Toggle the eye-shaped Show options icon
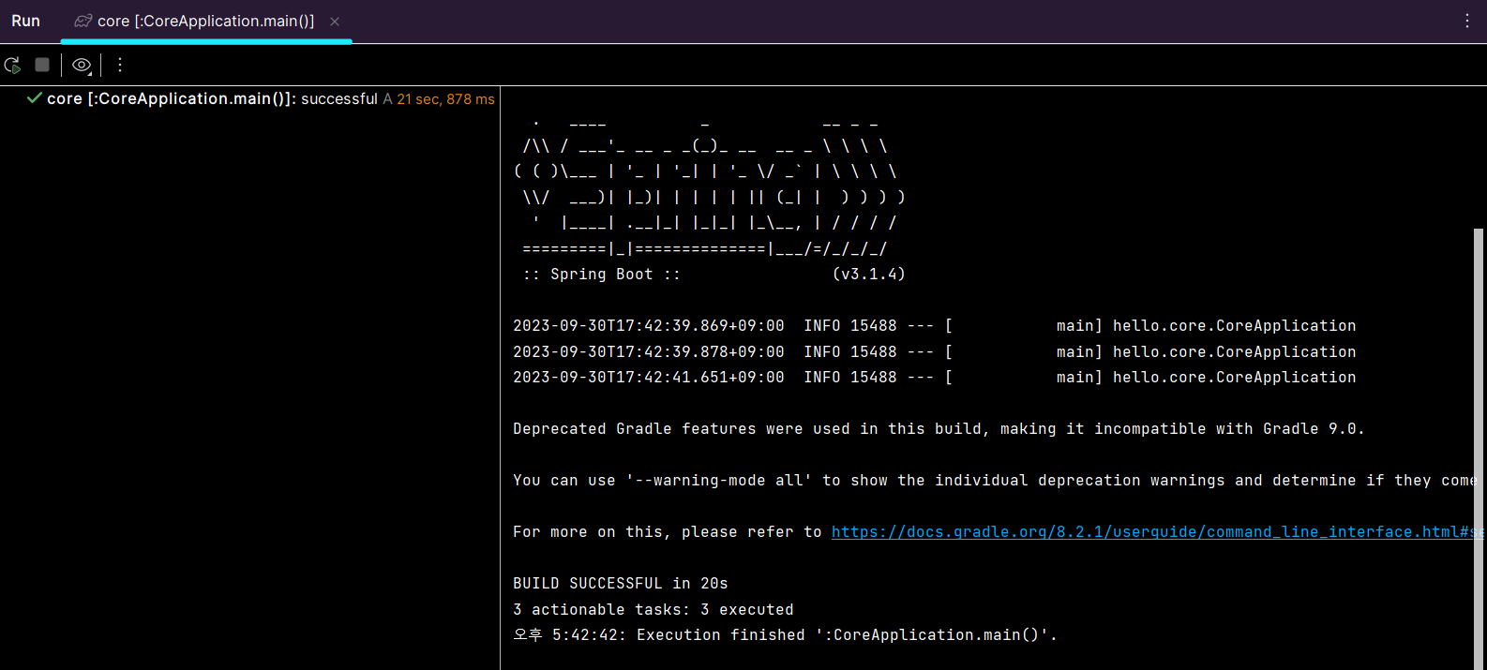The image size is (1487, 670). (82, 65)
